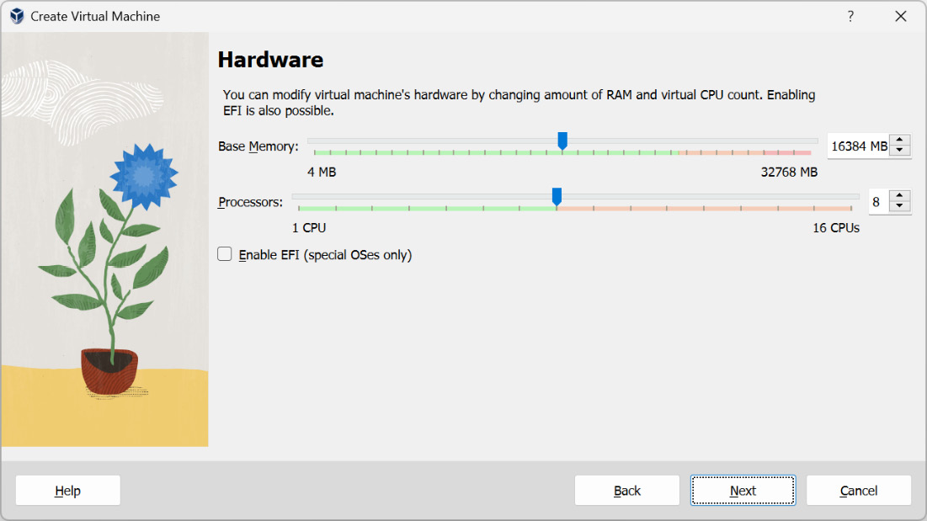
Task: Increment processor count with up arrow
Action: [899, 195]
